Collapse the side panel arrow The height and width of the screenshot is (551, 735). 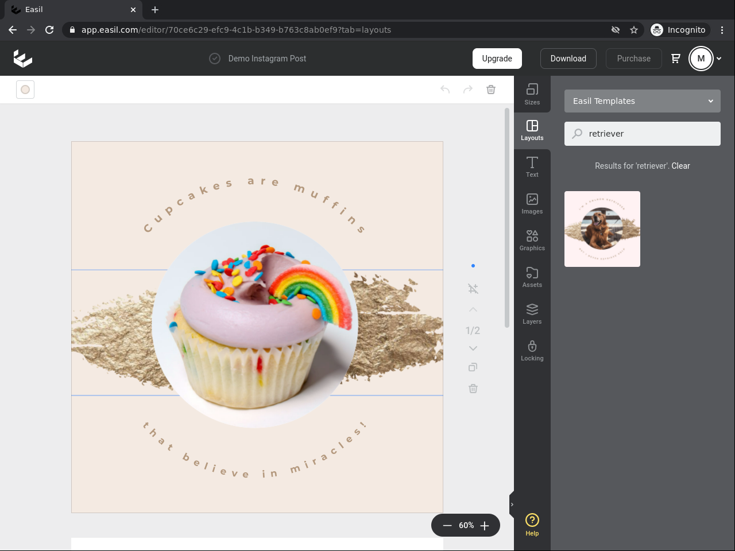pos(512,505)
